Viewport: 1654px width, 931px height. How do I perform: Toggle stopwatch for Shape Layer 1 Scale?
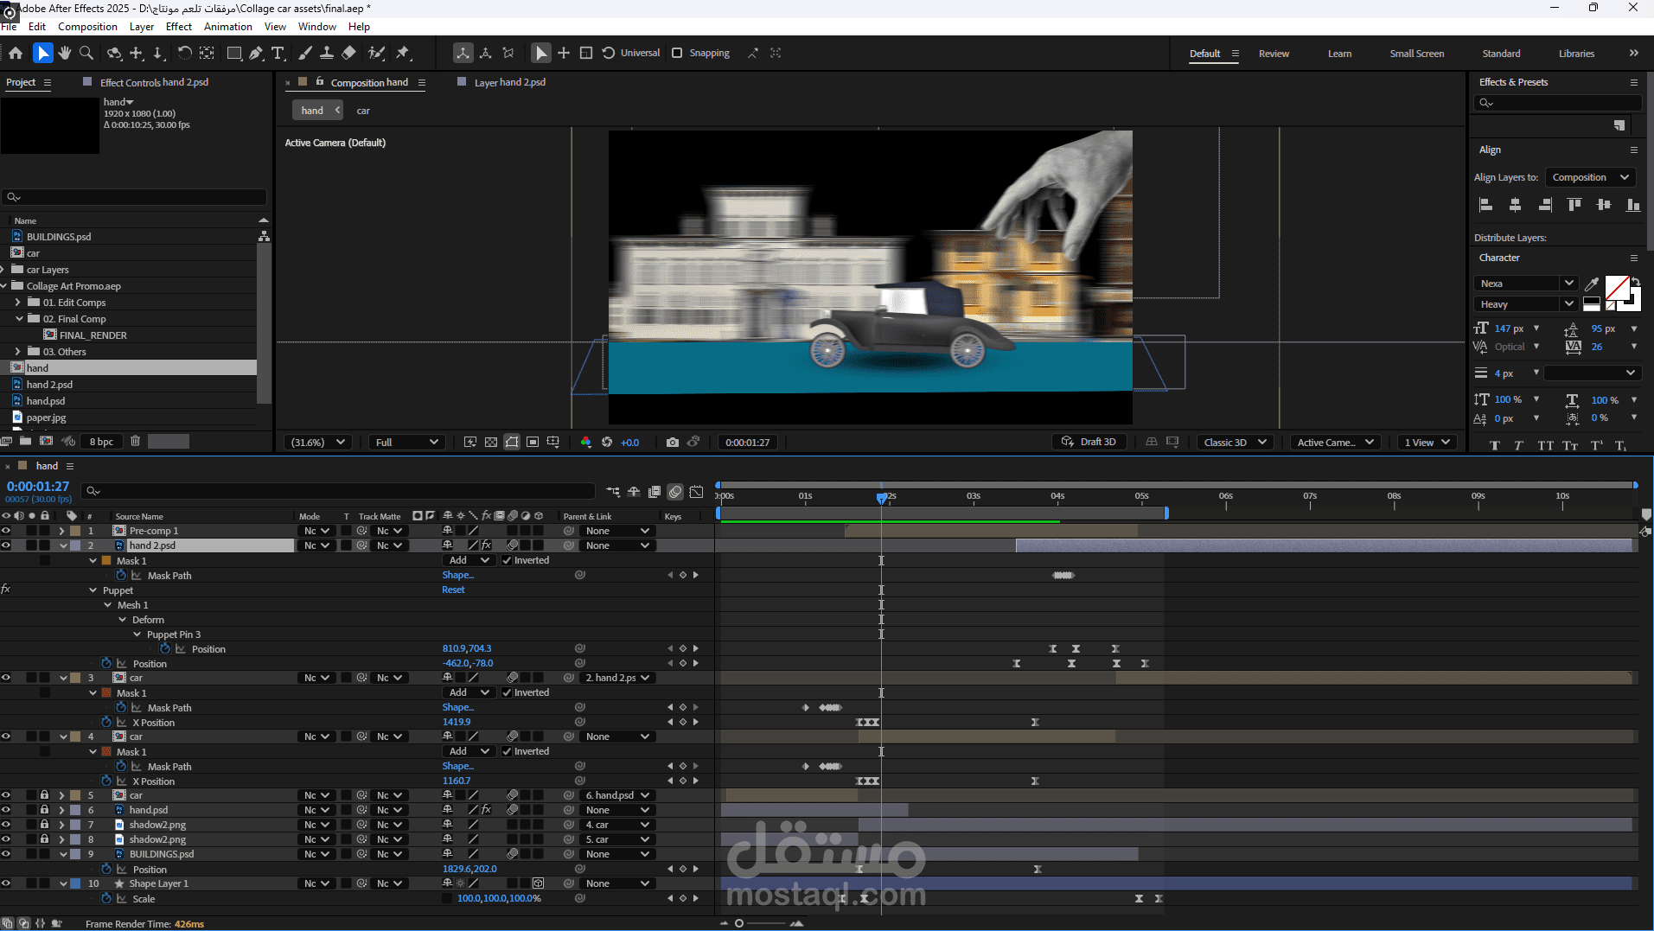pyautogui.click(x=106, y=898)
